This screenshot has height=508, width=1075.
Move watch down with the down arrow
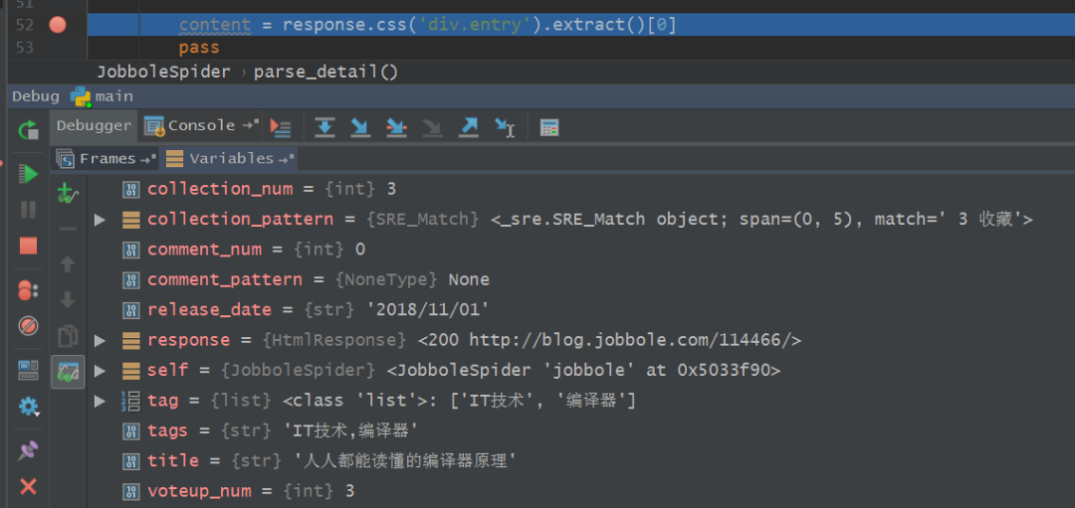68,300
